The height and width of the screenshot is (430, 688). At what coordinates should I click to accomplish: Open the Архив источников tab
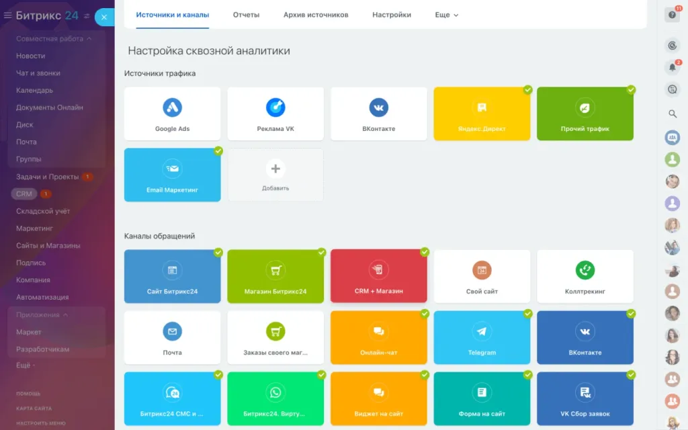pos(316,15)
